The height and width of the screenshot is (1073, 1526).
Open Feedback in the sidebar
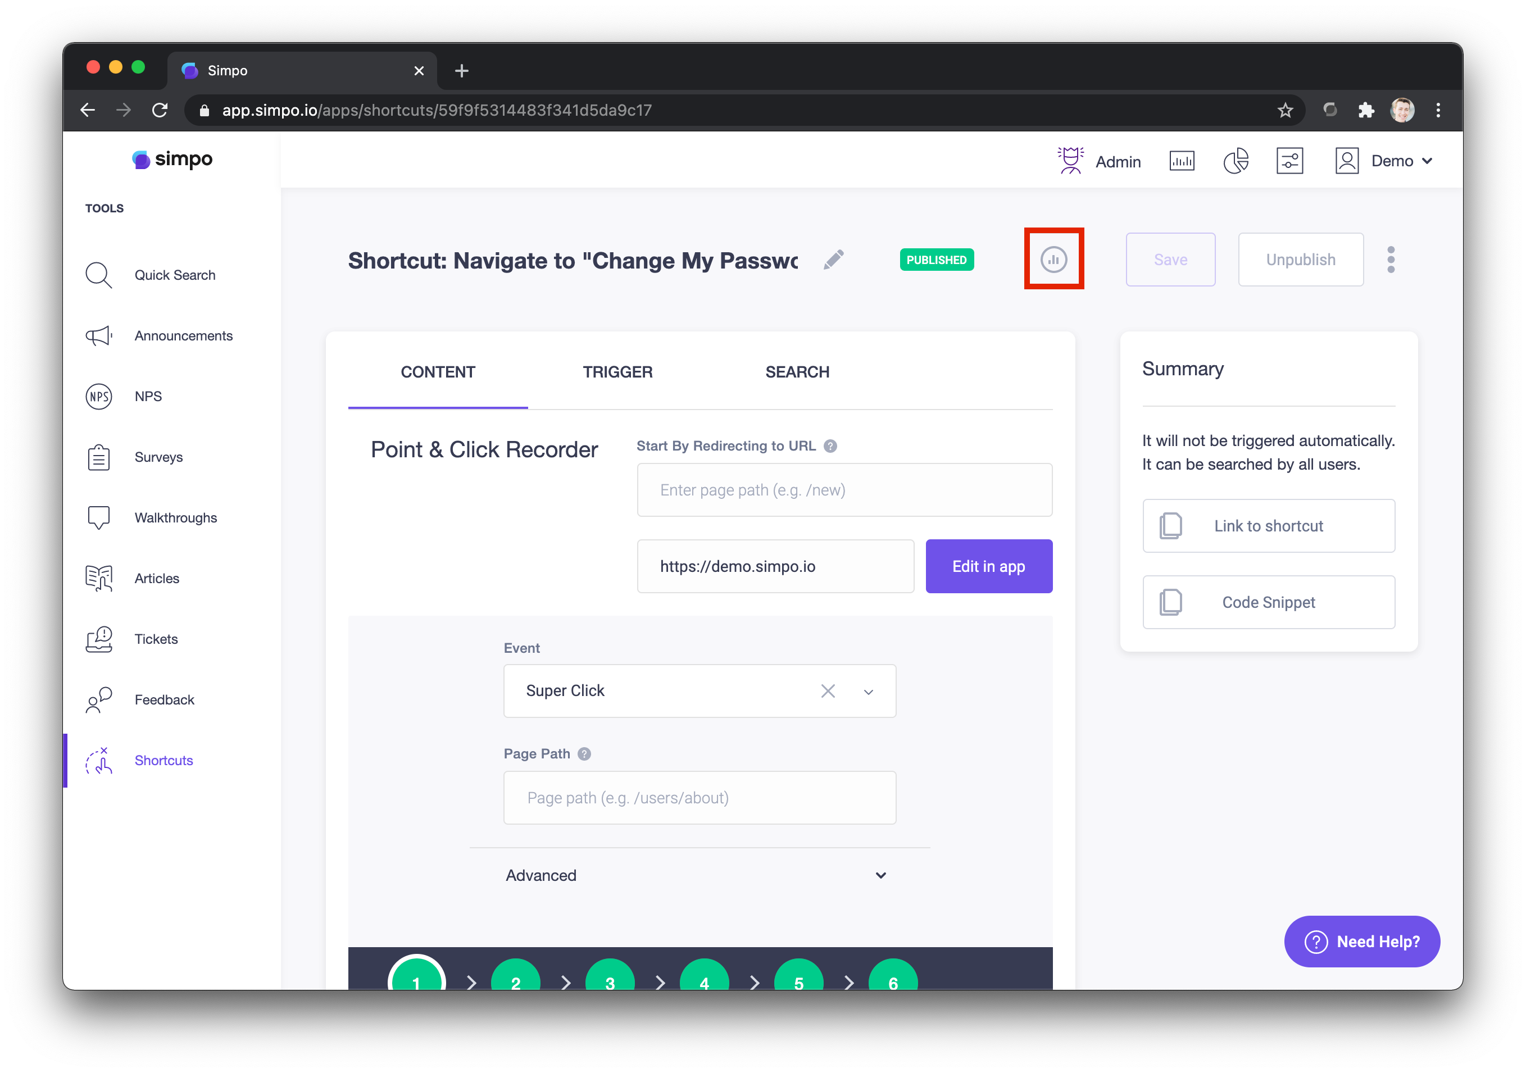click(x=164, y=699)
